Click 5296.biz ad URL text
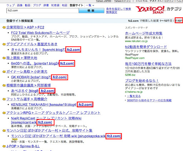This screenshot has height=151, width=183. coord(130,75)
